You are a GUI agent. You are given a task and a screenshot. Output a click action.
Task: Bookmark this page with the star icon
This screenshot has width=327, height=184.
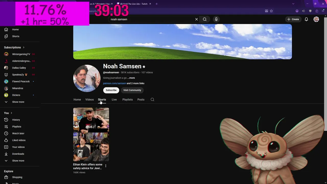(271, 11)
